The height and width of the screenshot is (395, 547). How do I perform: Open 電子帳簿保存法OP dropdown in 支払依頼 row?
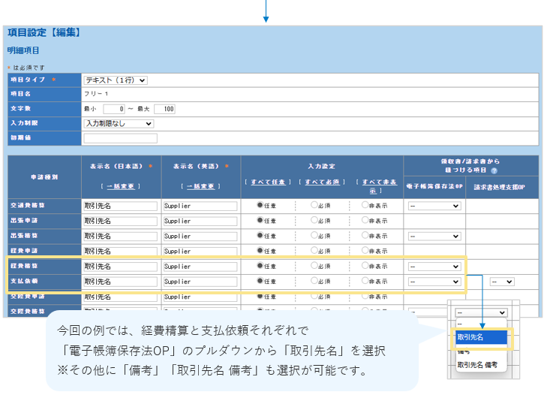point(434,282)
